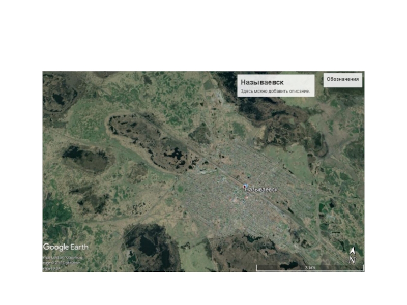Viewport: 407px width, 305px height.
Task: Click the description text 'Здесь можно добавить описание.'
Action: click(x=275, y=91)
